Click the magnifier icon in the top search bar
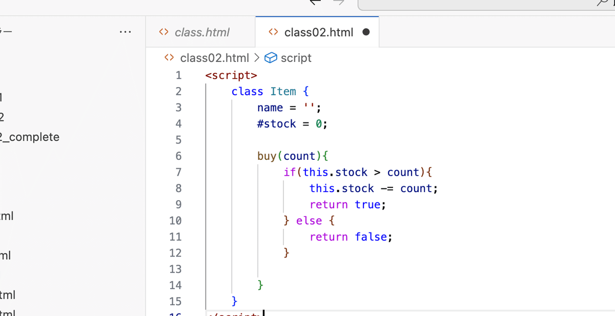The width and height of the screenshot is (615, 316). 603,3
